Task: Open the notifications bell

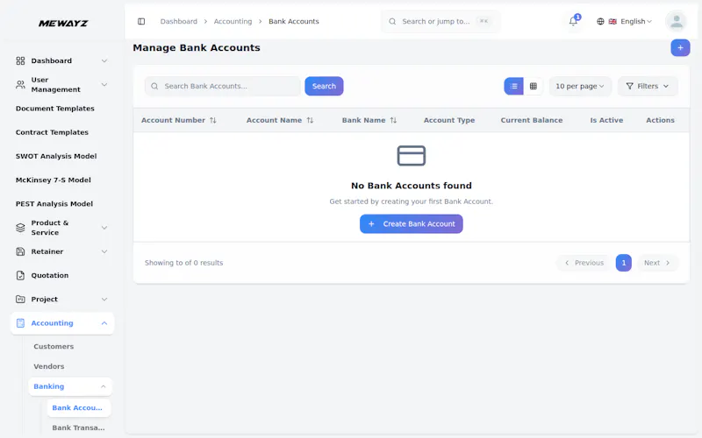Action: (x=573, y=21)
